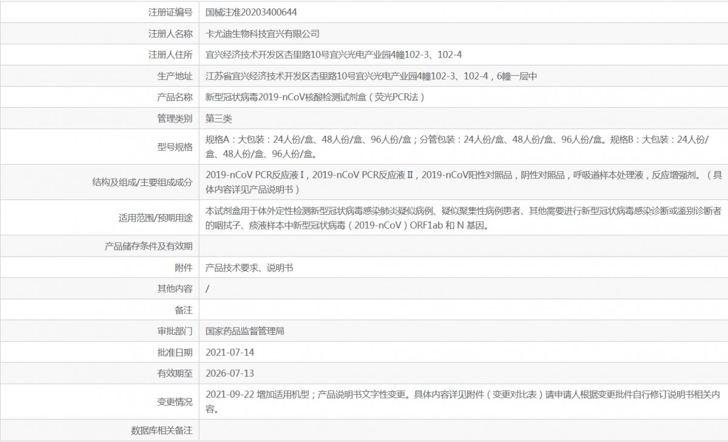This screenshot has width=728, height=442.
Task: Select the value 第三类
Action: pyautogui.click(x=218, y=118)
